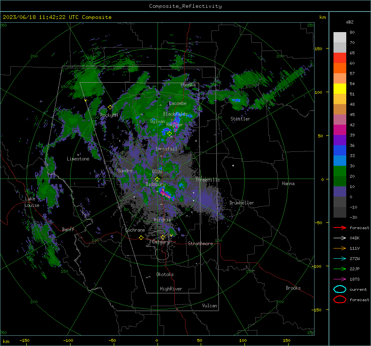Screen dimensions: 371x346
Task: Click the orange 111V arrow legend icon
Action: (340, 248)
